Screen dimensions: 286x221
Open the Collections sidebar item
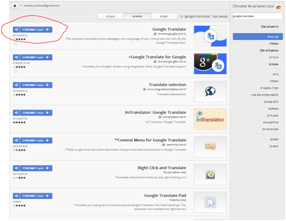click(274, 64)
